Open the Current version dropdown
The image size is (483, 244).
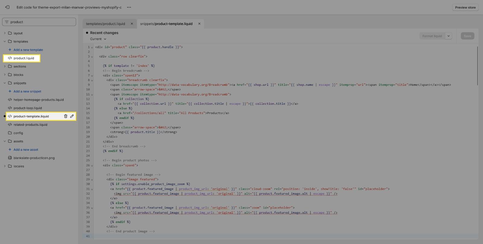point(98,39)
